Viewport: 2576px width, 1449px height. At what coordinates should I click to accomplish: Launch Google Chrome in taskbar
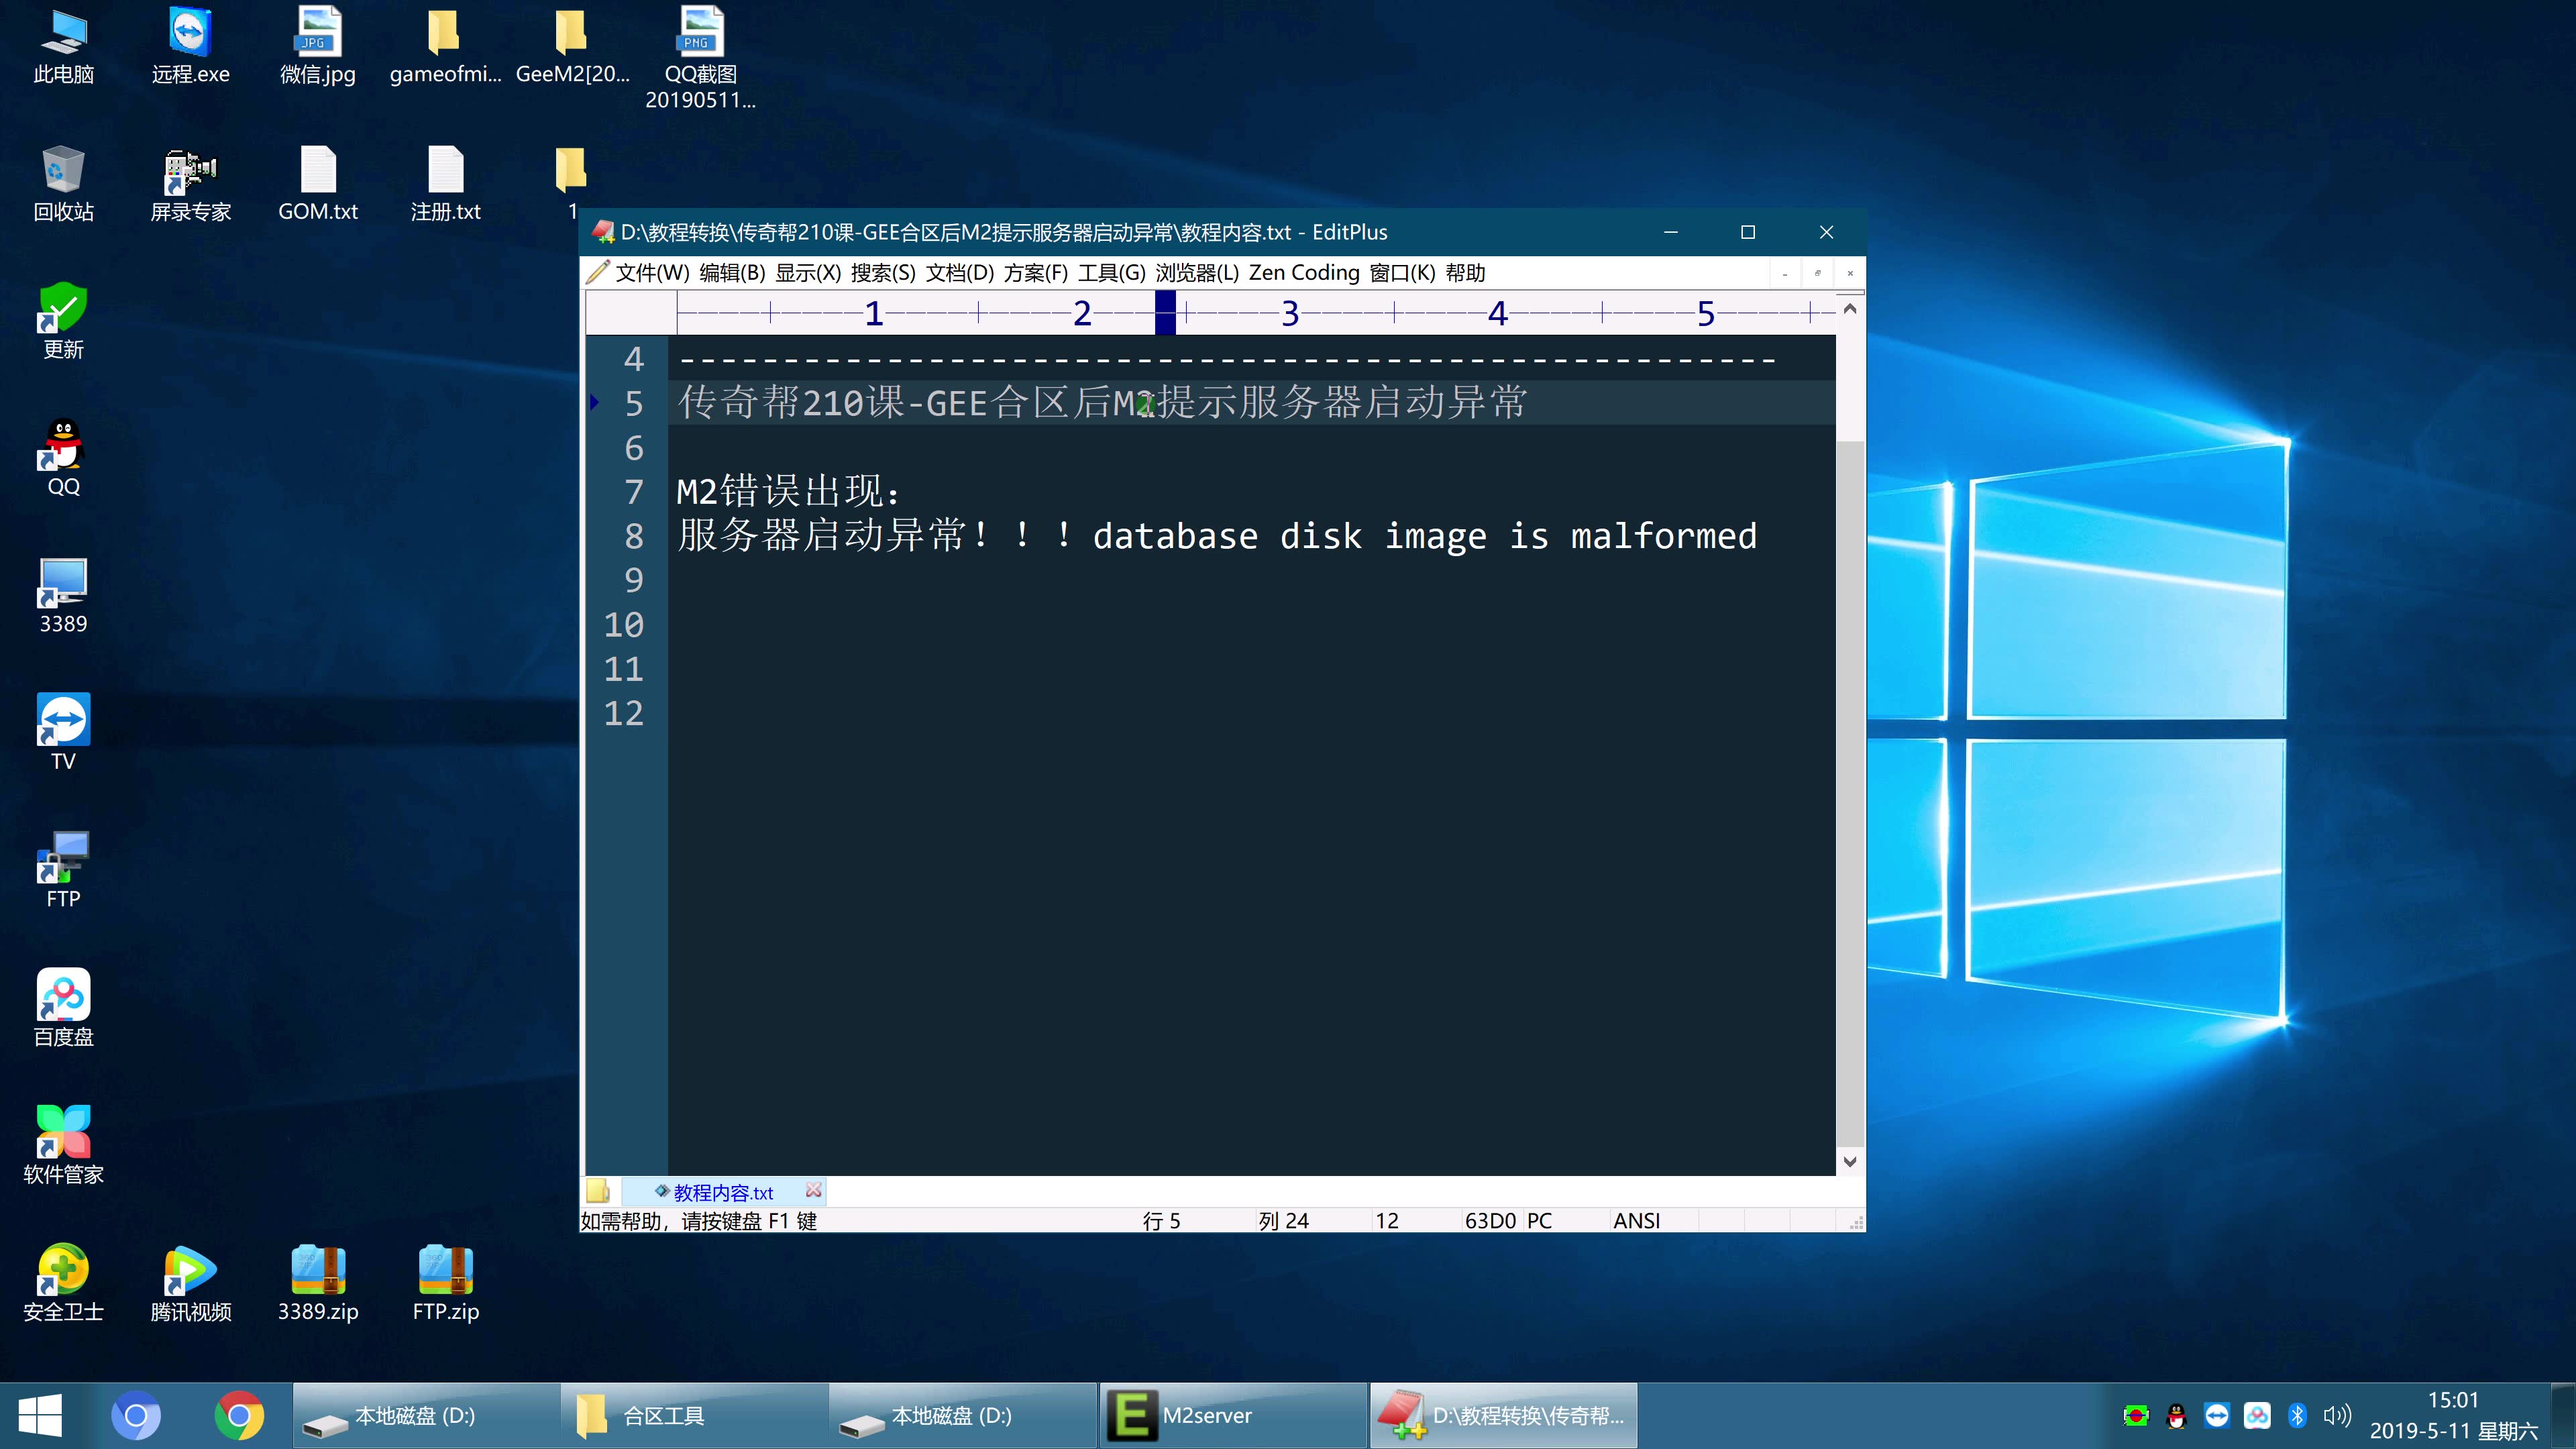(239, 1416)
